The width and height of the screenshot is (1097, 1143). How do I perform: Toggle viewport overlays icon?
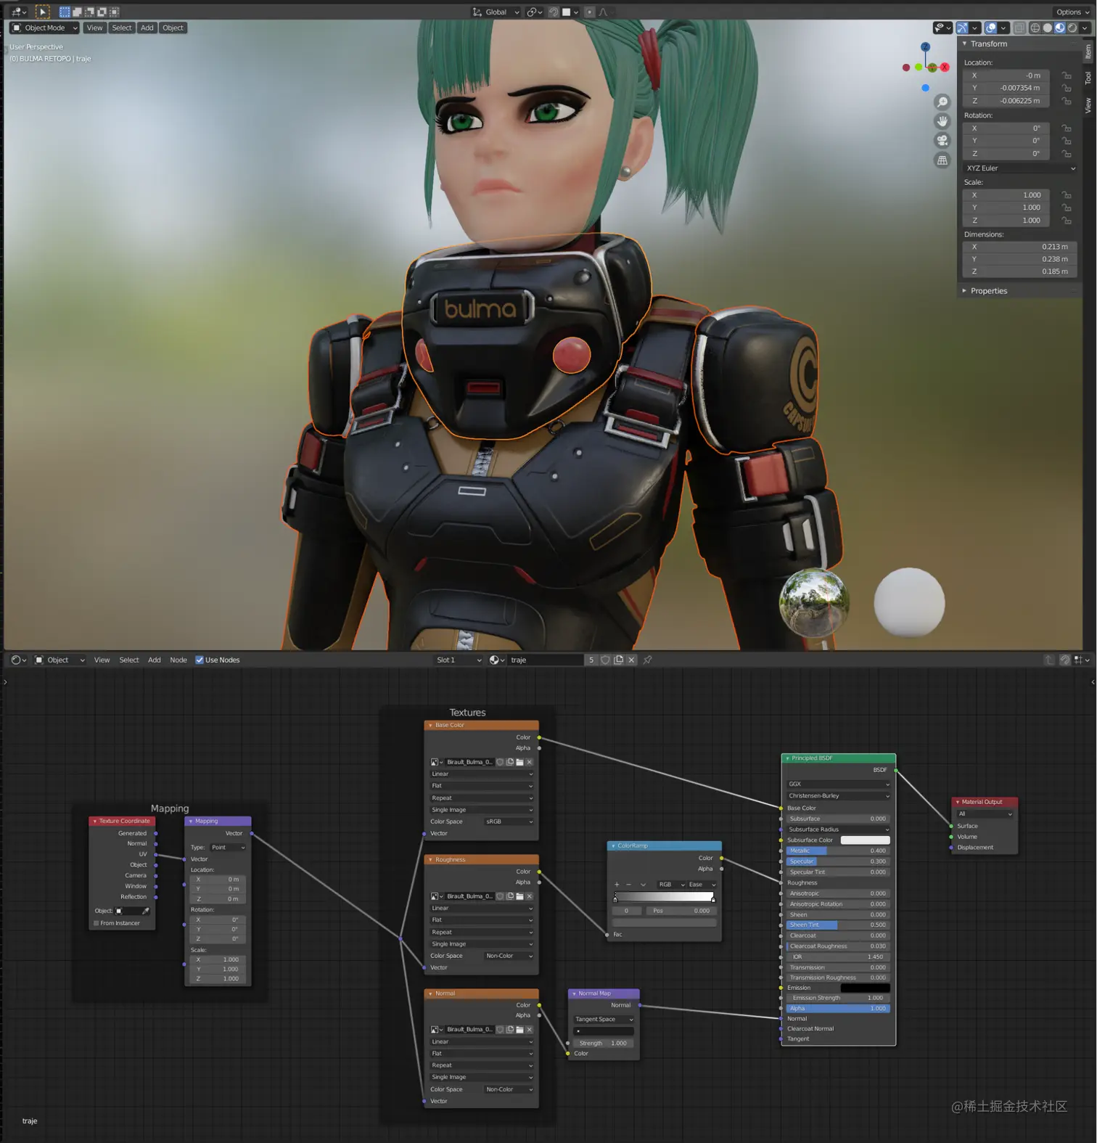click(x=990, y=28)
